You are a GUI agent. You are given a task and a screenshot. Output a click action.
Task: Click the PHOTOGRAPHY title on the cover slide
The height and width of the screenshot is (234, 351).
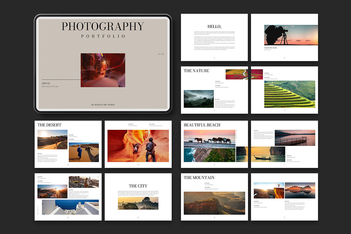[103, 26]
